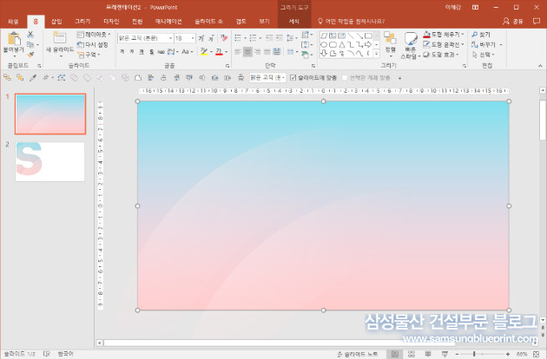Viewport: 547px width, 359px height.
Task: Collapse the ribbon with the chevron
Action: pyautogui.click(x=540, y=66)
